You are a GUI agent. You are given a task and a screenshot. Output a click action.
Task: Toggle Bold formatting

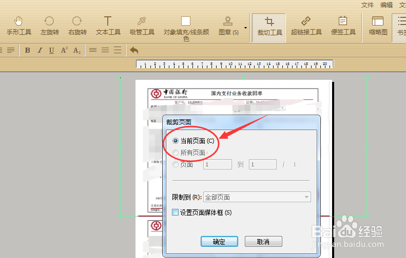(27, 50)
